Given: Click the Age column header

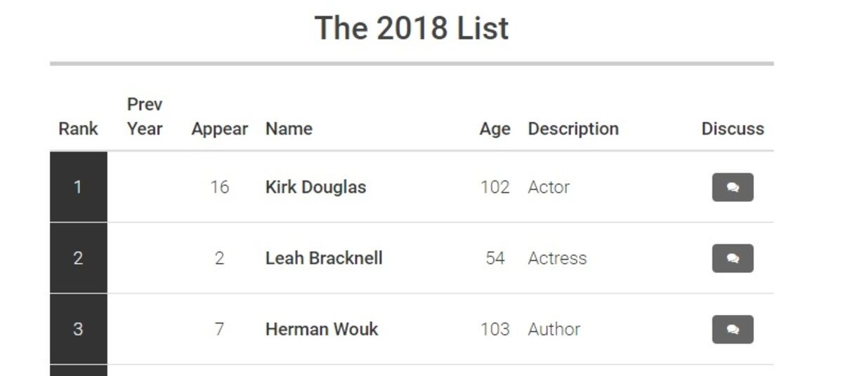Looking at the screenshot, I should (495, 129).
